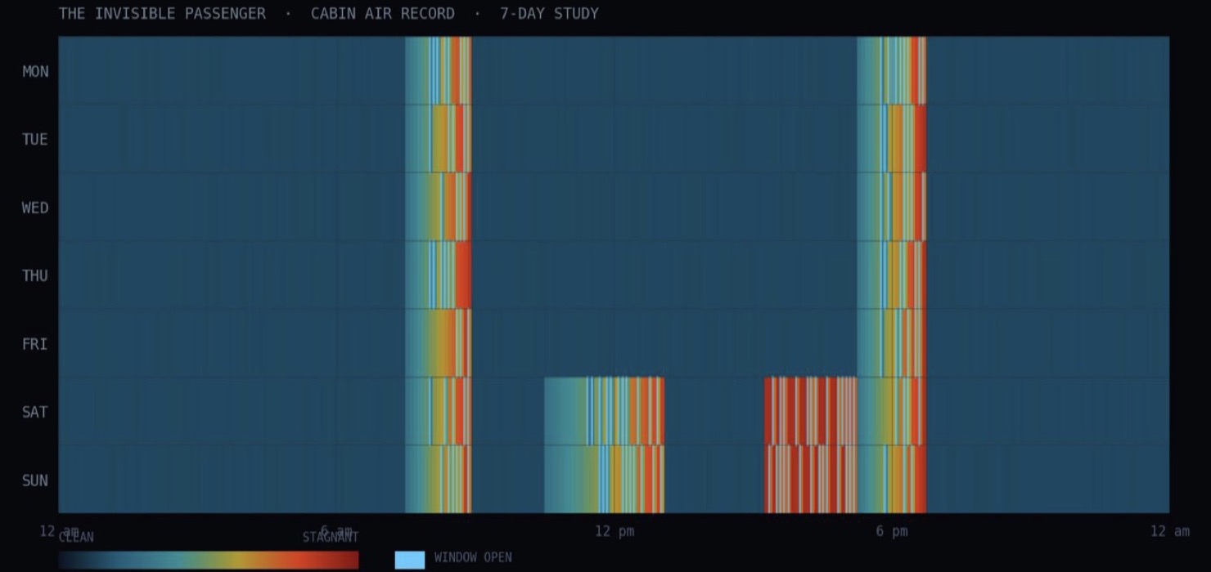Select the SAT row label

click(x=35, y=412)
